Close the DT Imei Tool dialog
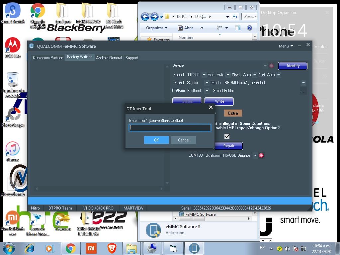340x255 pixels. click(211, 107)
